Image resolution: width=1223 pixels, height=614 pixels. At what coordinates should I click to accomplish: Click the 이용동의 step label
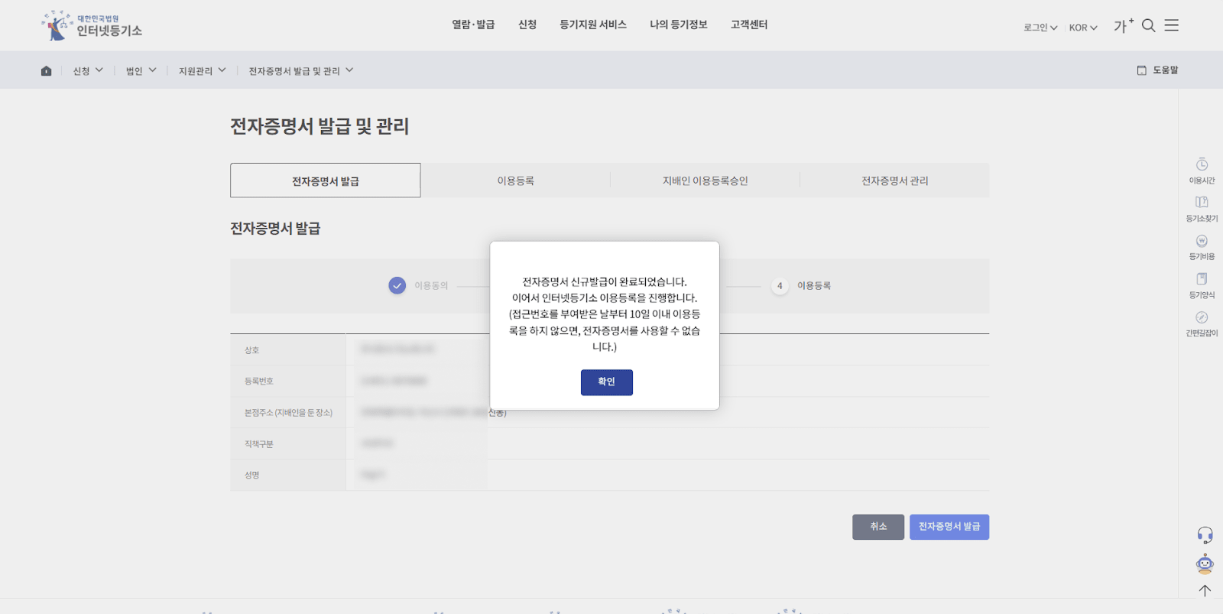pos(431,285)
